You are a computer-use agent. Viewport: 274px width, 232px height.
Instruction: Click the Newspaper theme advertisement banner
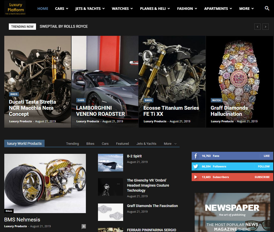[x=232, y=212]
